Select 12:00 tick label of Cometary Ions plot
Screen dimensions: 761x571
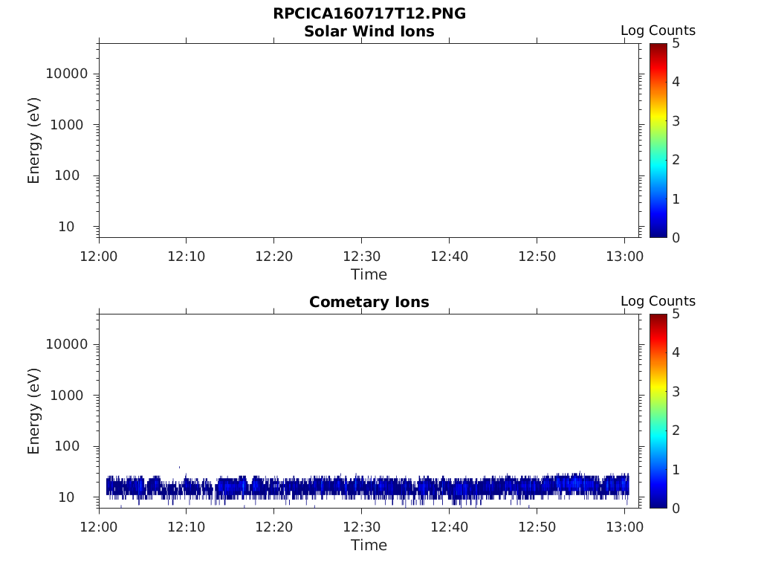[x=99, y=527]
